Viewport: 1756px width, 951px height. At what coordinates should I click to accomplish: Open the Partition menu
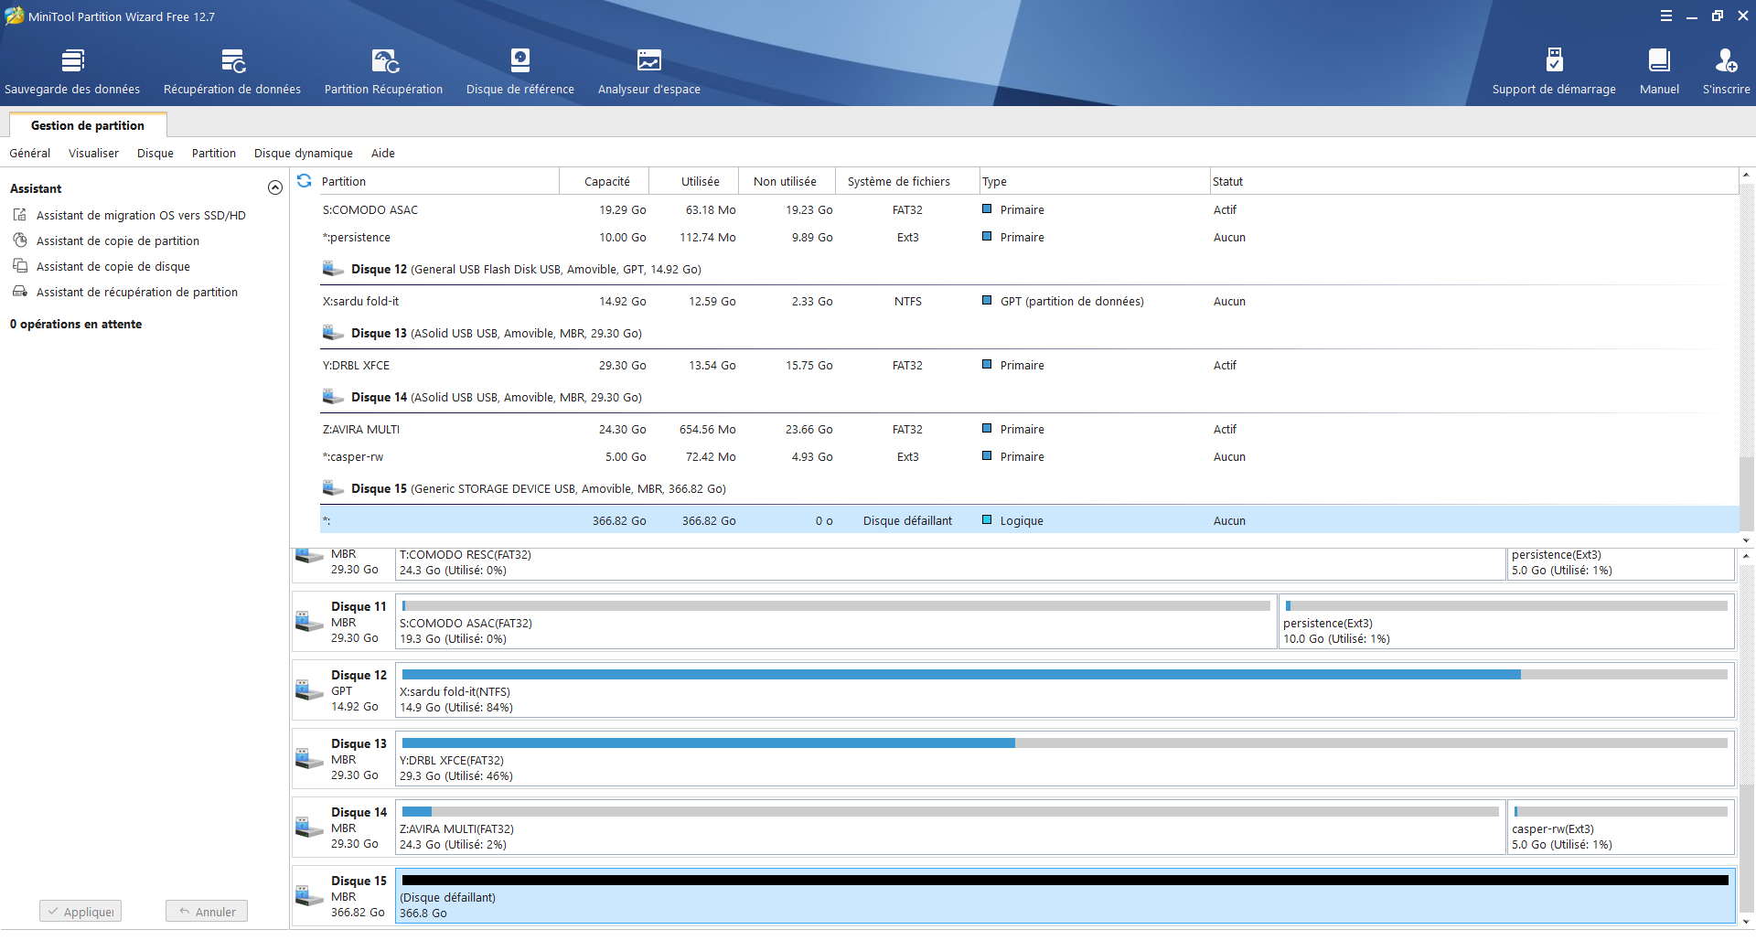click(214, 153)
